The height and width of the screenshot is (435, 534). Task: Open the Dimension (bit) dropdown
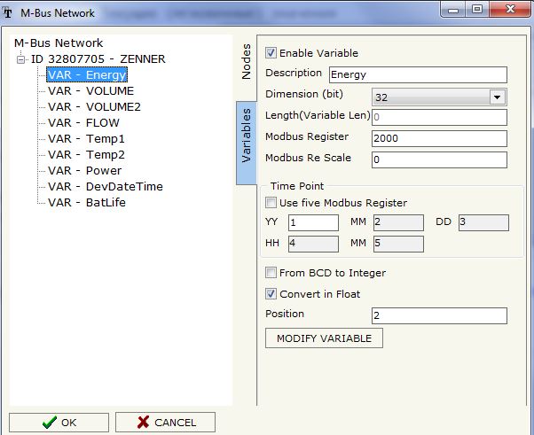(x=497, y=97)
